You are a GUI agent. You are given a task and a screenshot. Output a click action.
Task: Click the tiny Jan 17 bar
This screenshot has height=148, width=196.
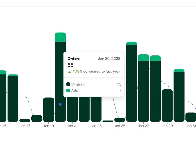[x=25, y=120]
